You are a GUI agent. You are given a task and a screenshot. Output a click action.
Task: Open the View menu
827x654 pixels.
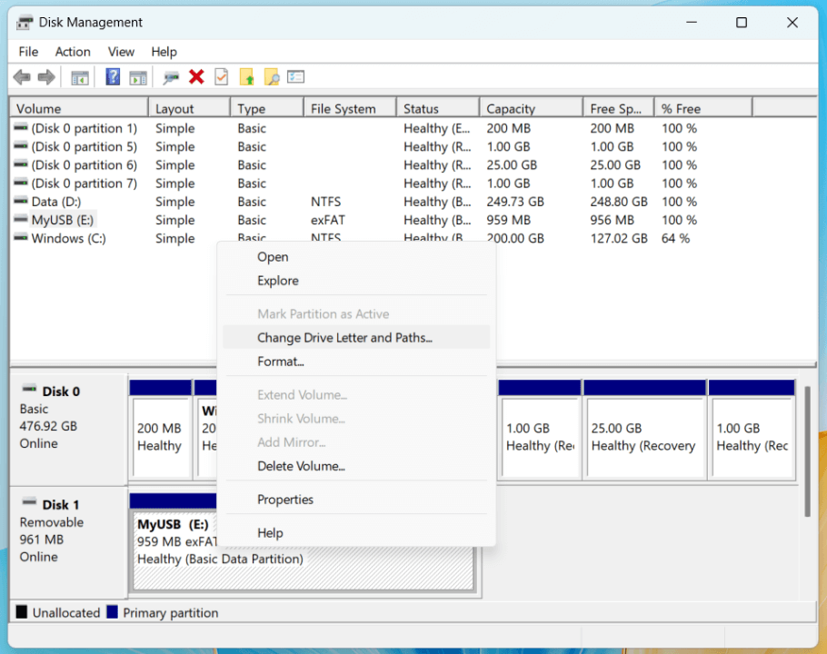[x=121, y=52]
